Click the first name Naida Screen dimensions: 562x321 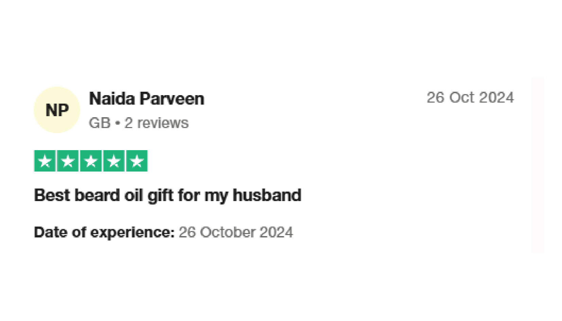click(x=112, y=99)
